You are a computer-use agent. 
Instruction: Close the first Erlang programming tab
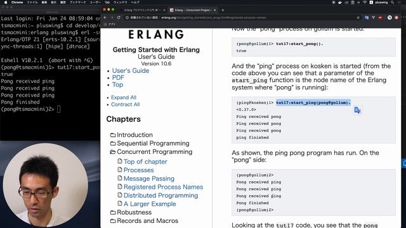tap(164, 10)
